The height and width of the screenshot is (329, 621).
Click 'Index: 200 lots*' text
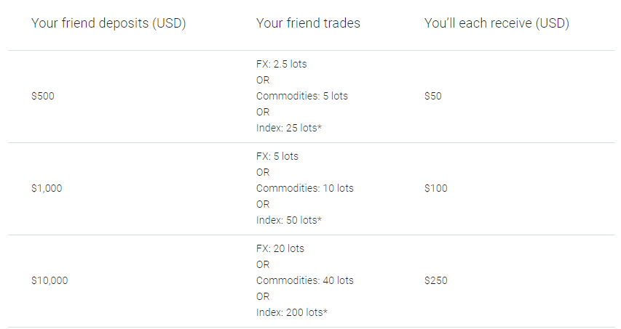point(291,312)
